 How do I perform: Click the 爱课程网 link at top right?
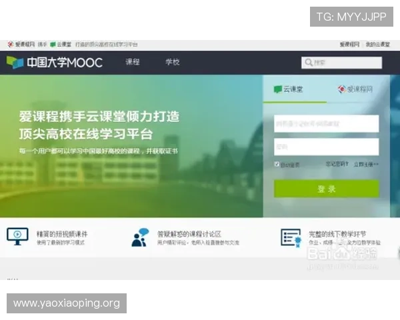349,45
